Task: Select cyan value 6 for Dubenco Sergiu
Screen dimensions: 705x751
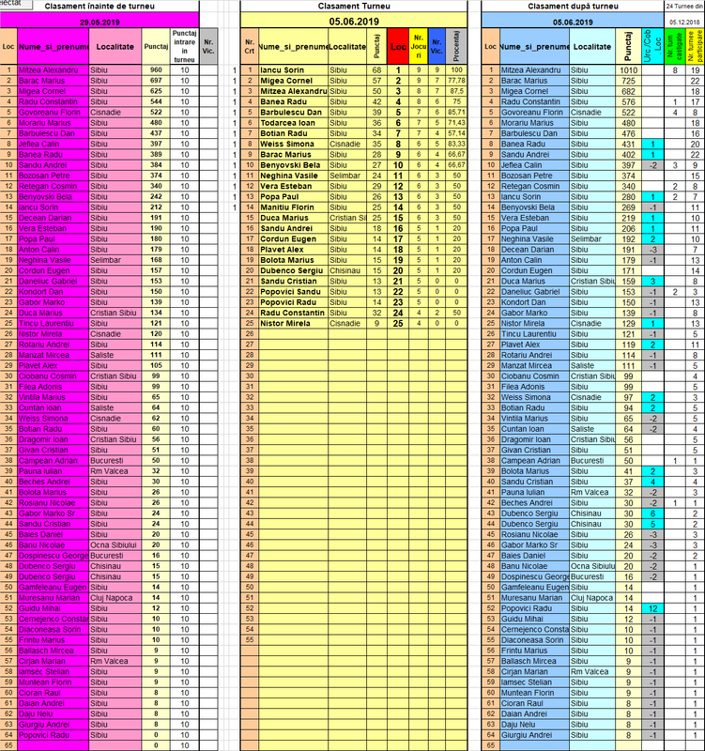Action: click(x=652, y=513)
